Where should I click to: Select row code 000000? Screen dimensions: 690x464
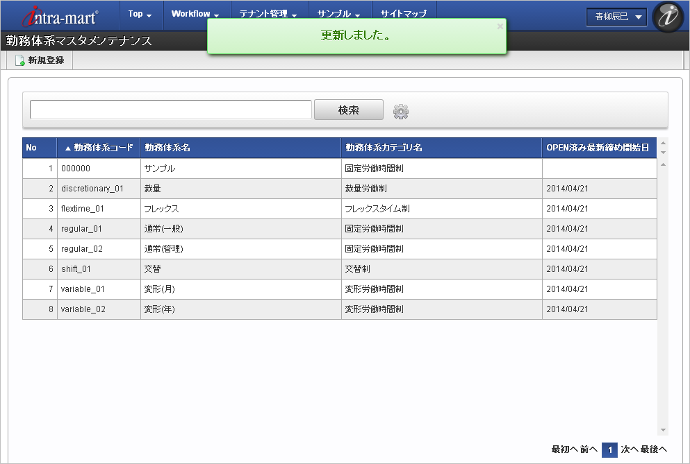(x=340, y=169)
